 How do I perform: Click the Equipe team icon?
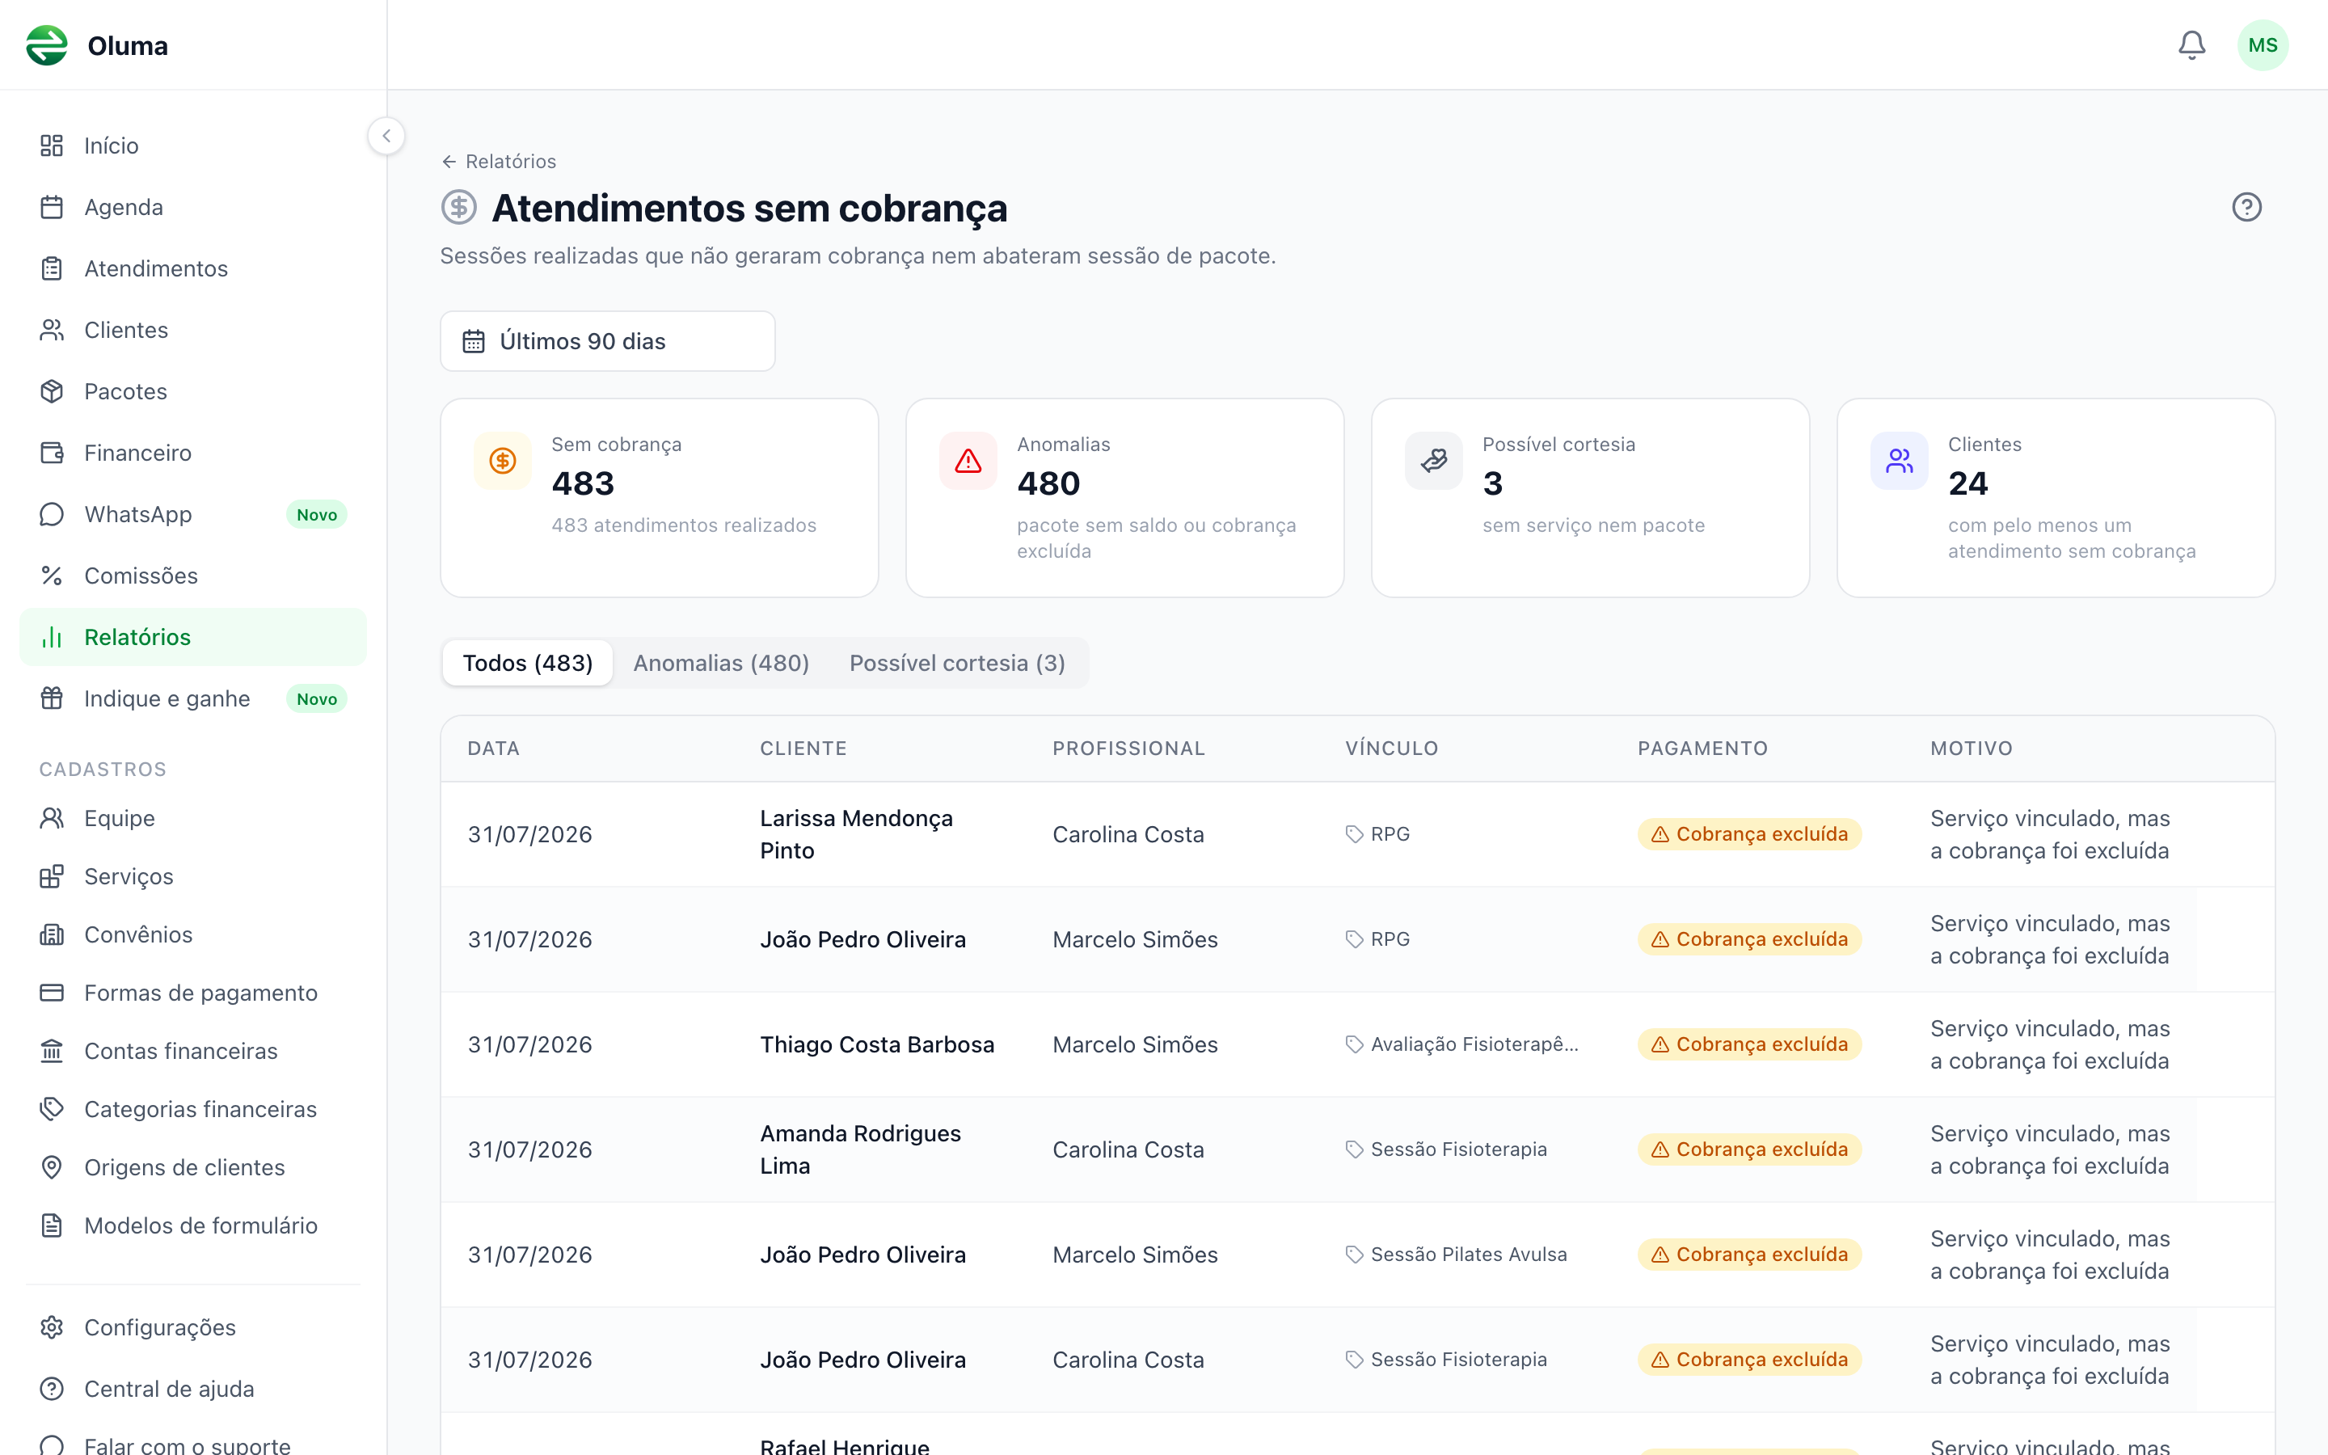pos(52,818)
